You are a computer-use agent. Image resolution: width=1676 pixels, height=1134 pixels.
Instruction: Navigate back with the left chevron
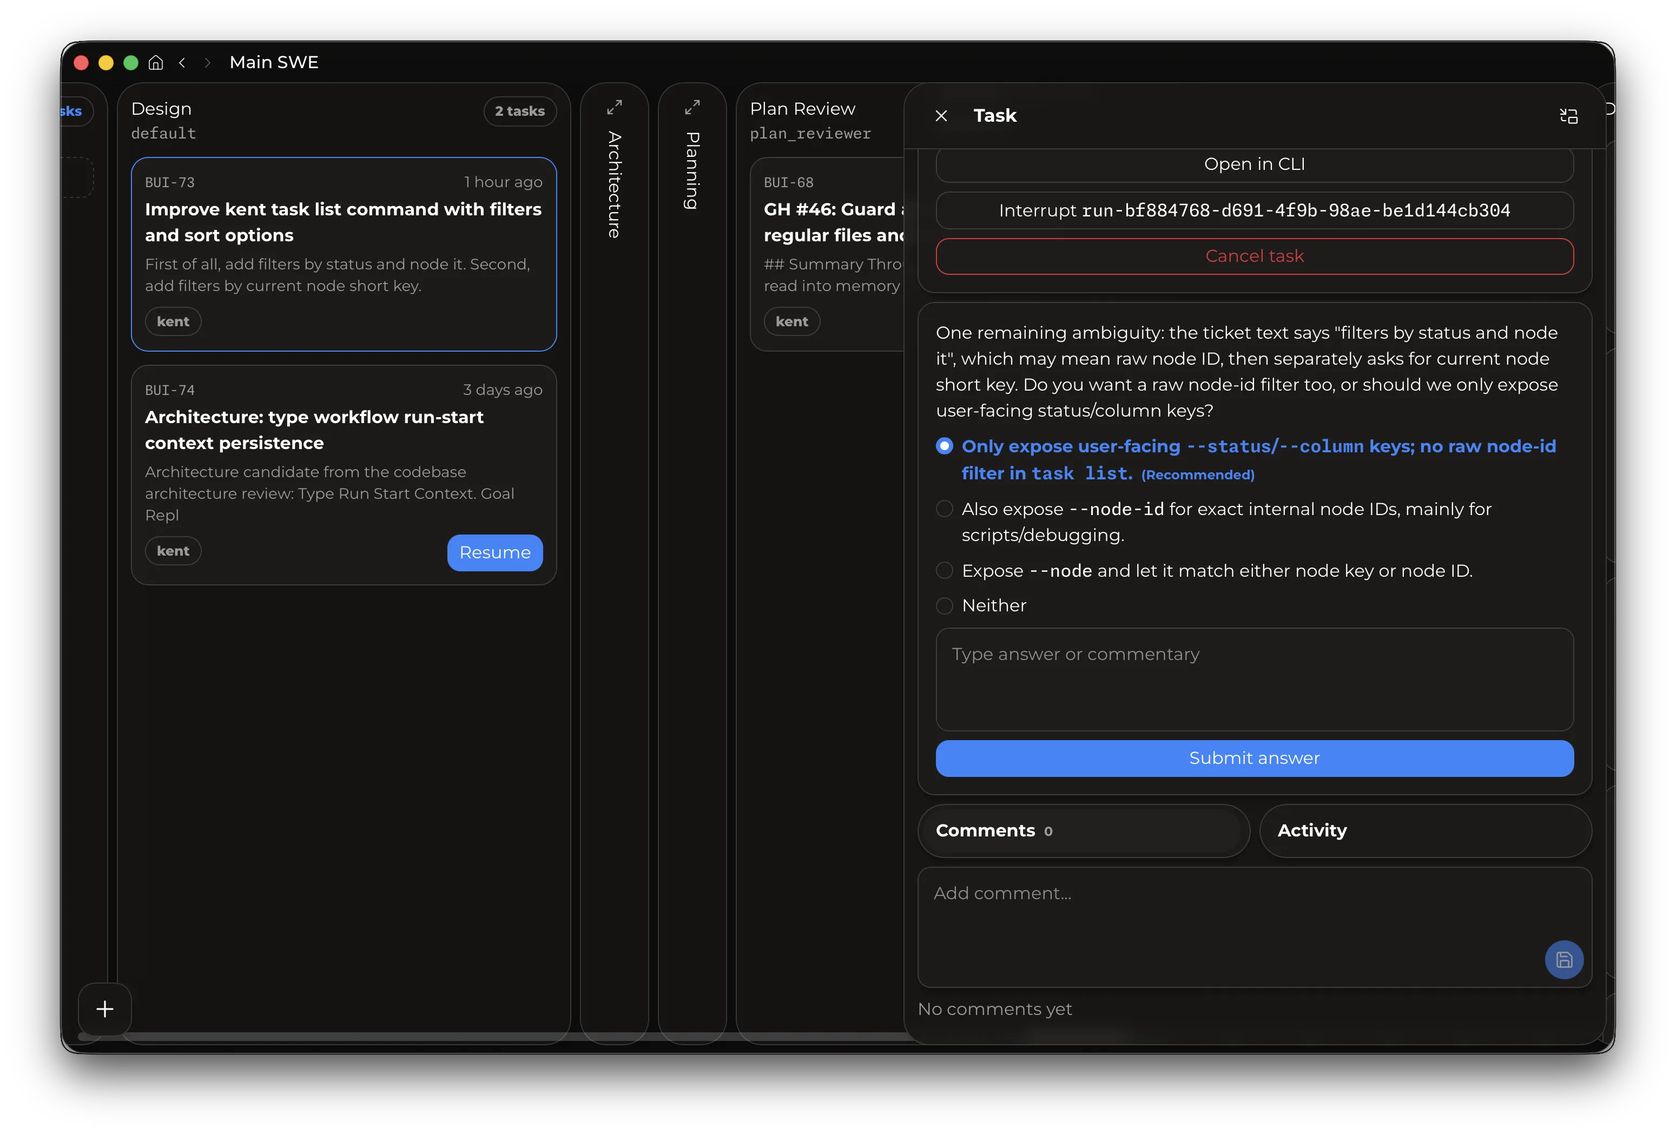[182, 63]
